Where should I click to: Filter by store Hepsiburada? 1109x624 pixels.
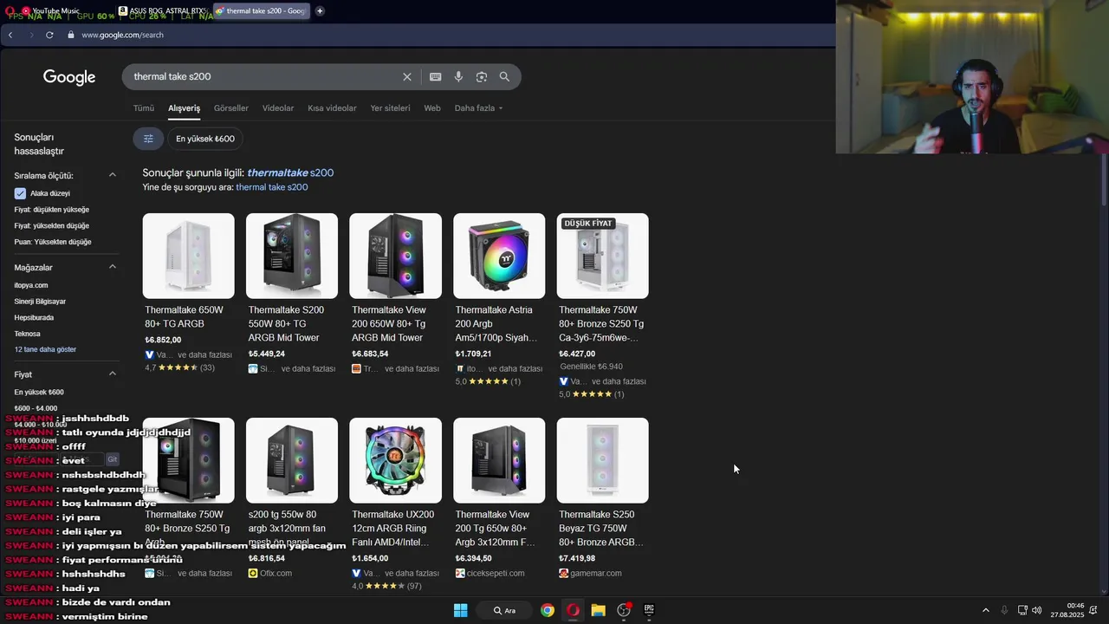(34, 317)
